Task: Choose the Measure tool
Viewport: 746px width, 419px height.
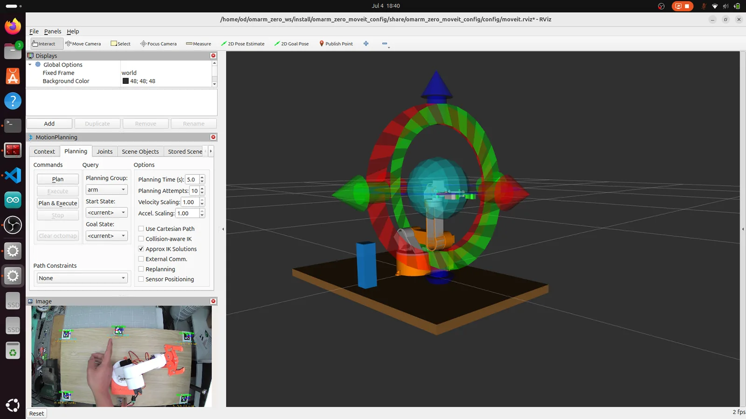Action: [x=199, y=44]
